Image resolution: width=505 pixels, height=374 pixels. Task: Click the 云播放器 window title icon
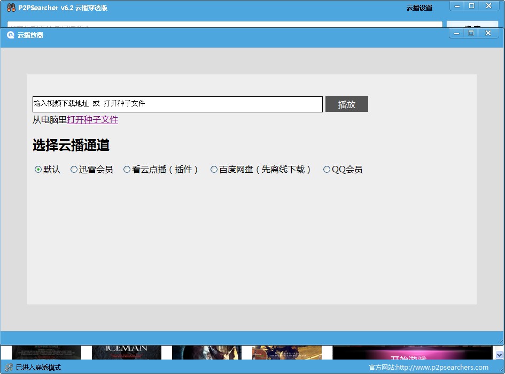10,35
